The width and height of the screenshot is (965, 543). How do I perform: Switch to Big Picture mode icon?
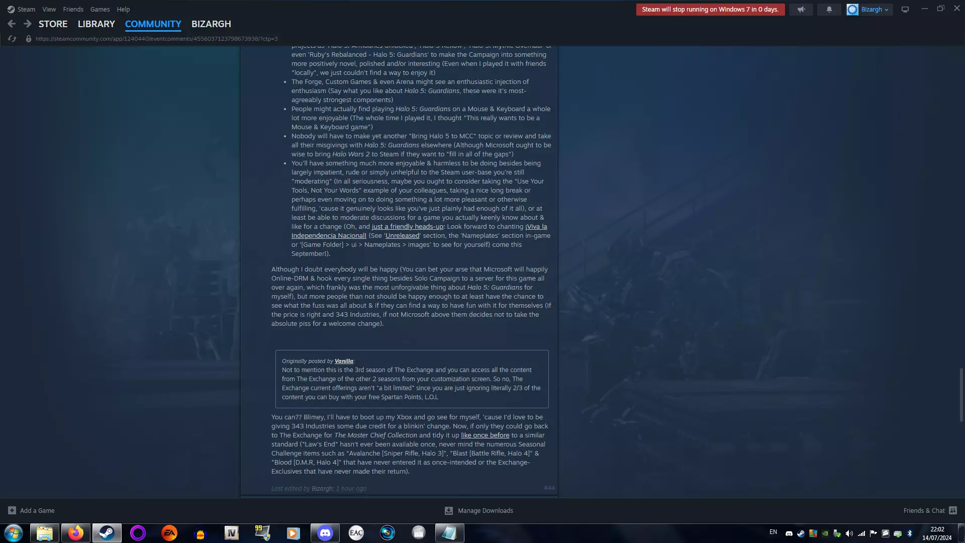(x=905, y=10)
